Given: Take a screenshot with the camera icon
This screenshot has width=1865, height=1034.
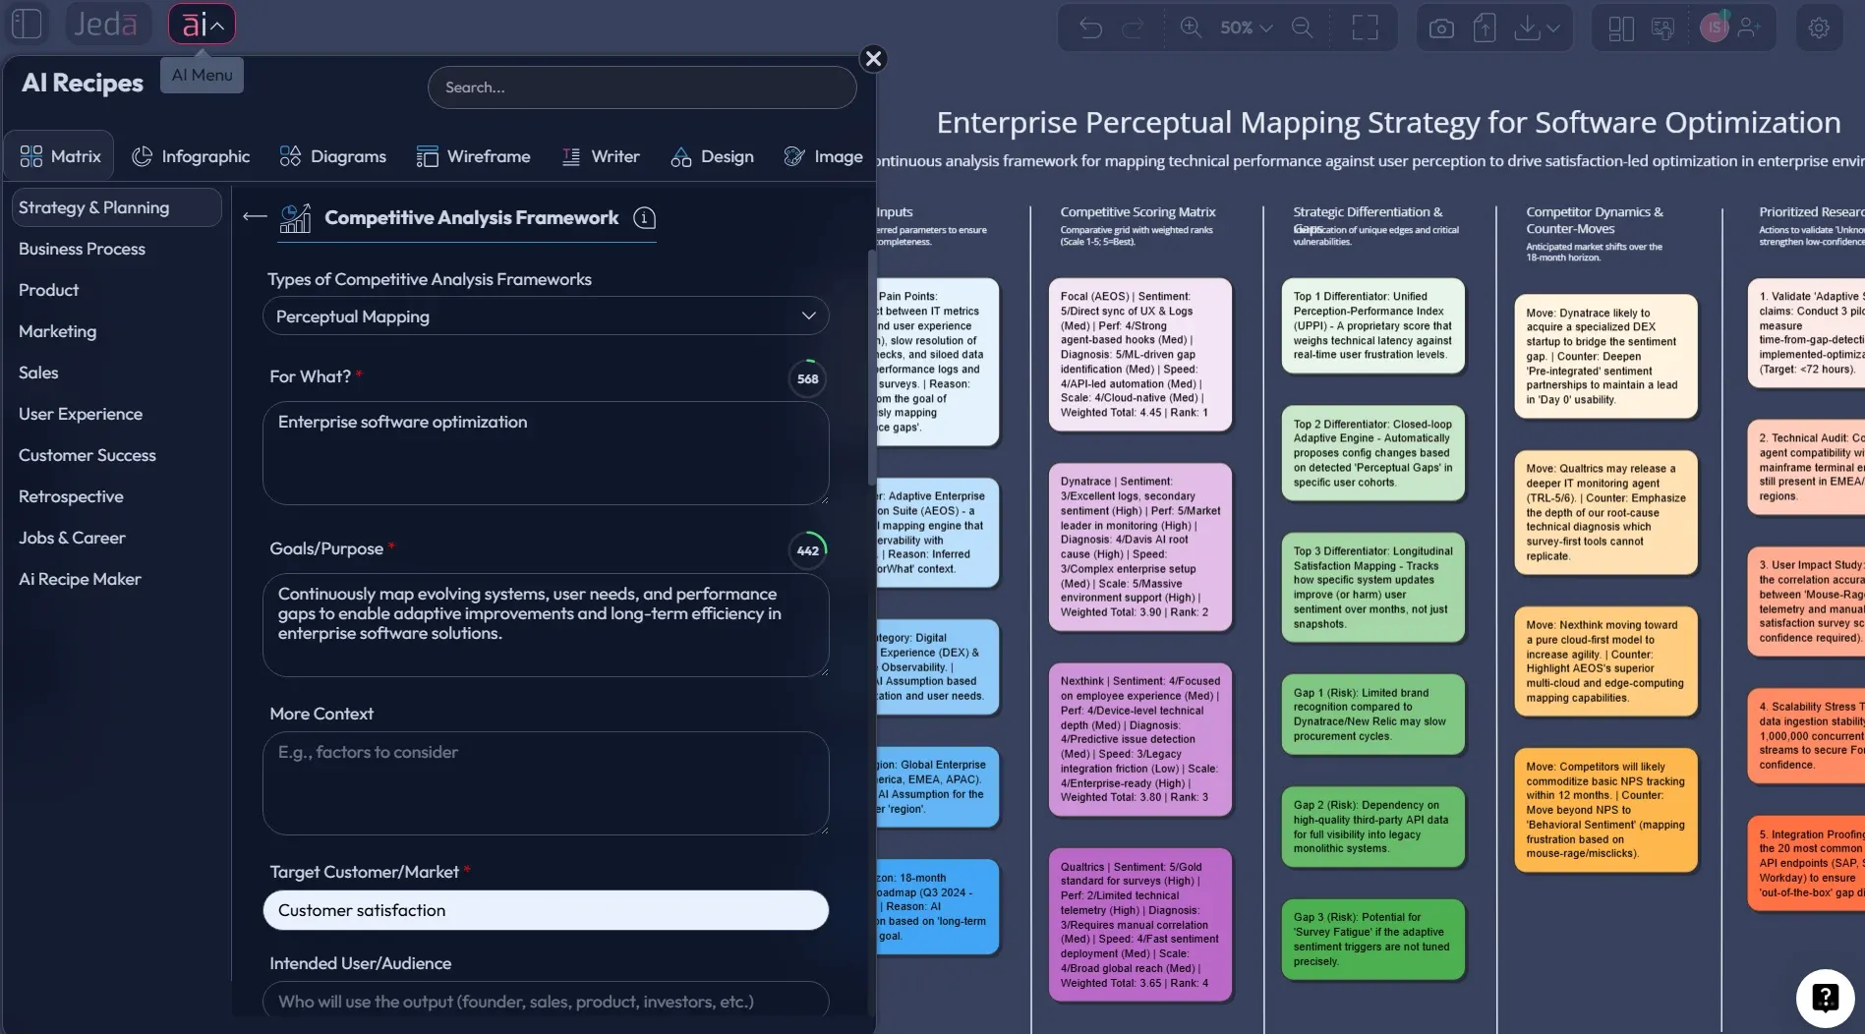Looking at the screenshot, I should (x=1441, y=27).
